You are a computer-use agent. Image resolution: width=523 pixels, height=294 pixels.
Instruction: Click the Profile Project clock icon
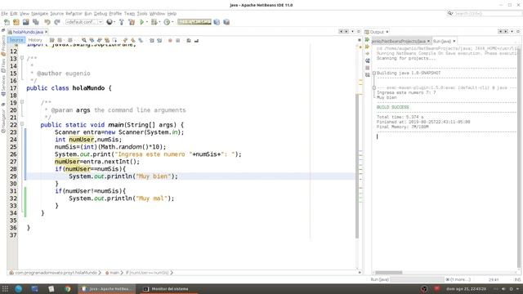click(x=167, y=22)
